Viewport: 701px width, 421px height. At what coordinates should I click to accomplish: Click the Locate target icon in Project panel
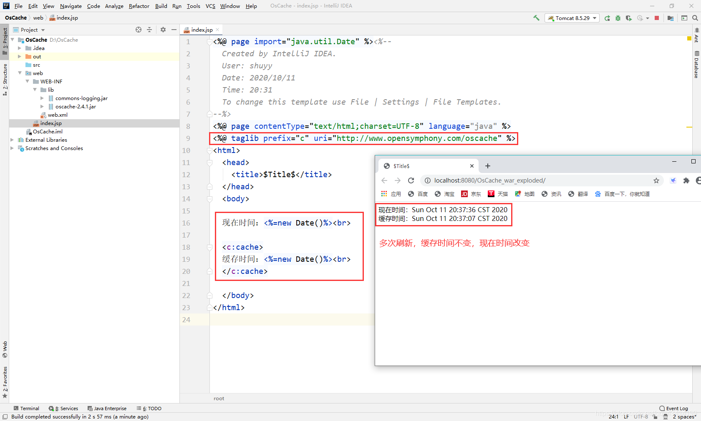pyautogui.click(x=139, y=30)
